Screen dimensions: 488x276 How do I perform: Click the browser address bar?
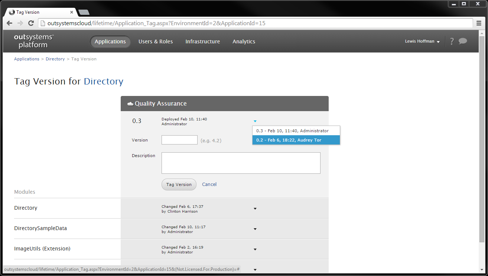[x=256, y=23]
